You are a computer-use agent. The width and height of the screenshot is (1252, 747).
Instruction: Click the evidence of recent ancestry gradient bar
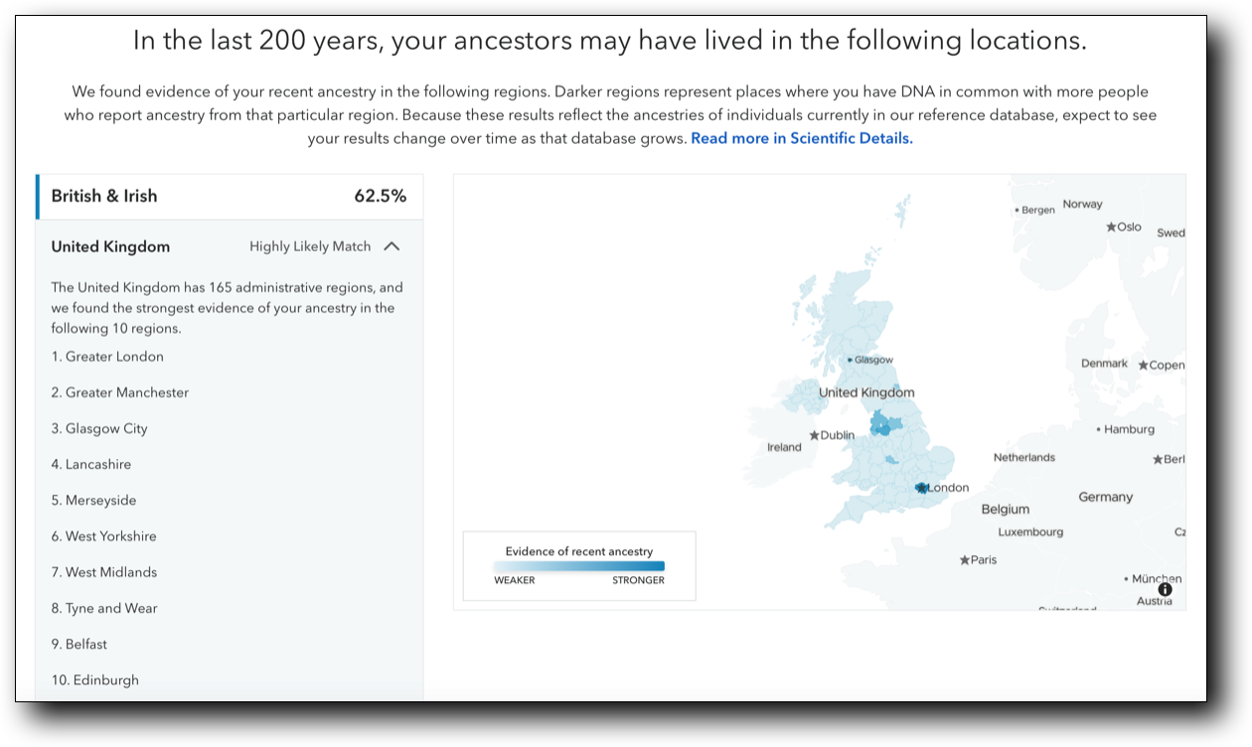579,566
